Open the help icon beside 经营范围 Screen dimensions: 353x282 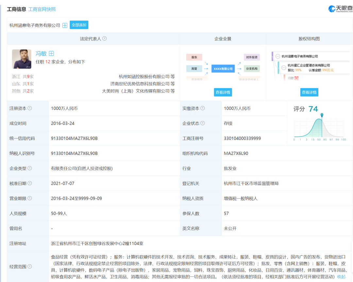click(x=30, y=266)
